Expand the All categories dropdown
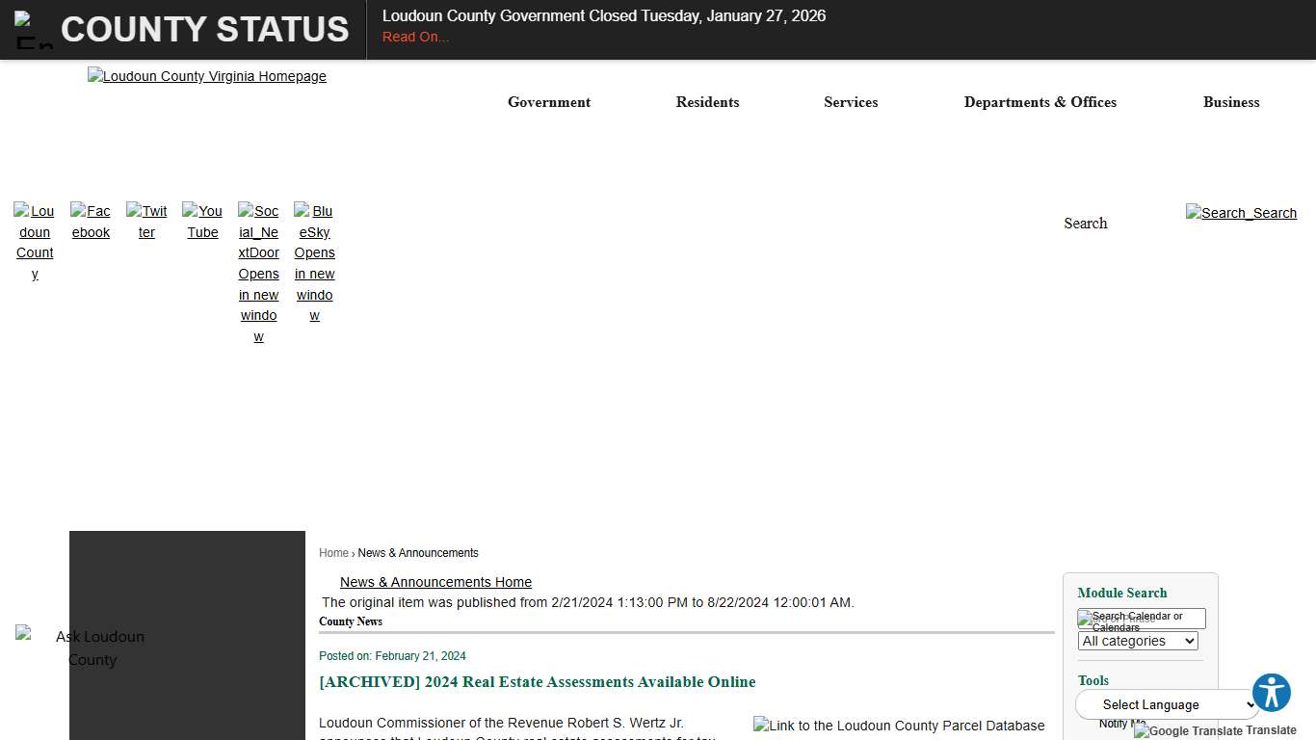This screenshot has height=740, width=1316. click(x=1137, y=641)
